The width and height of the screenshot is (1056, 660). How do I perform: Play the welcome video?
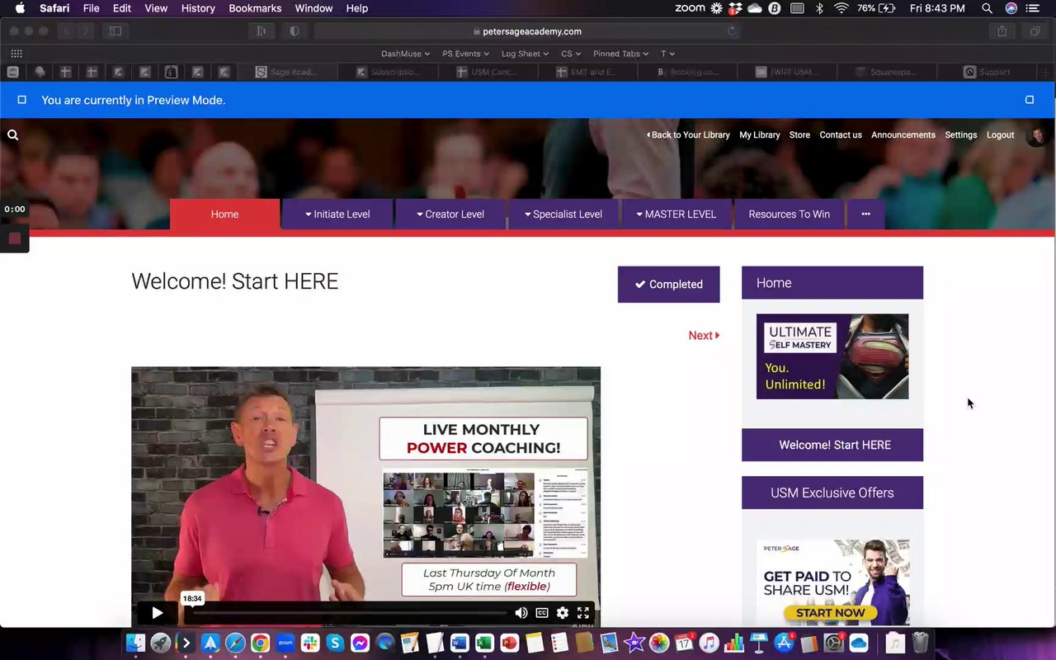tap(157, 613)
